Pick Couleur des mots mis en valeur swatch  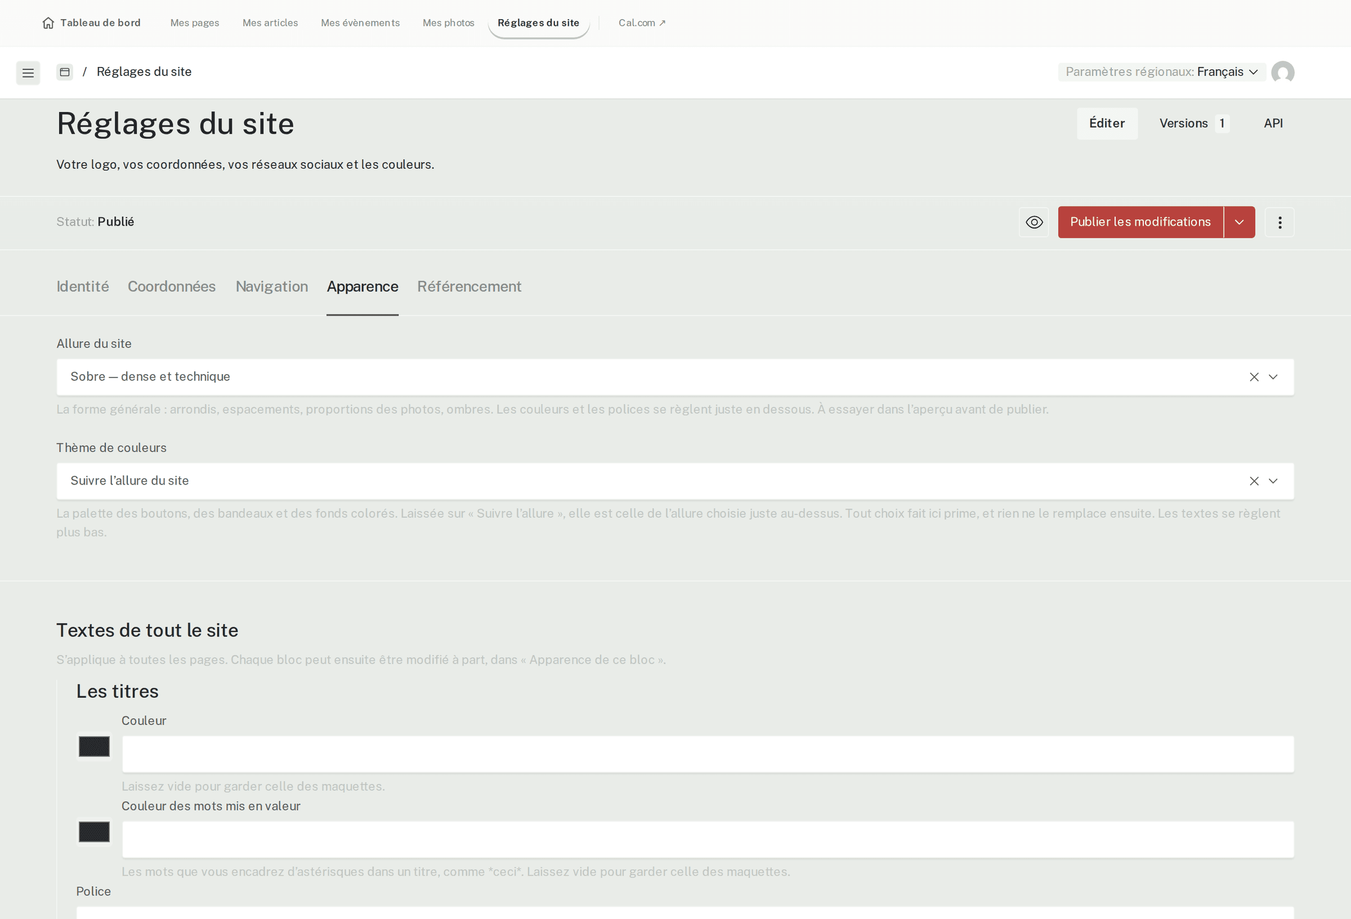click(94, 832)
